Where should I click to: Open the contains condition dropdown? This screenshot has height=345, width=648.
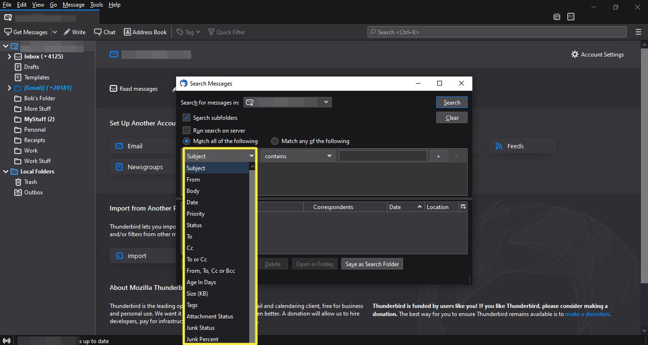point(298,156)
